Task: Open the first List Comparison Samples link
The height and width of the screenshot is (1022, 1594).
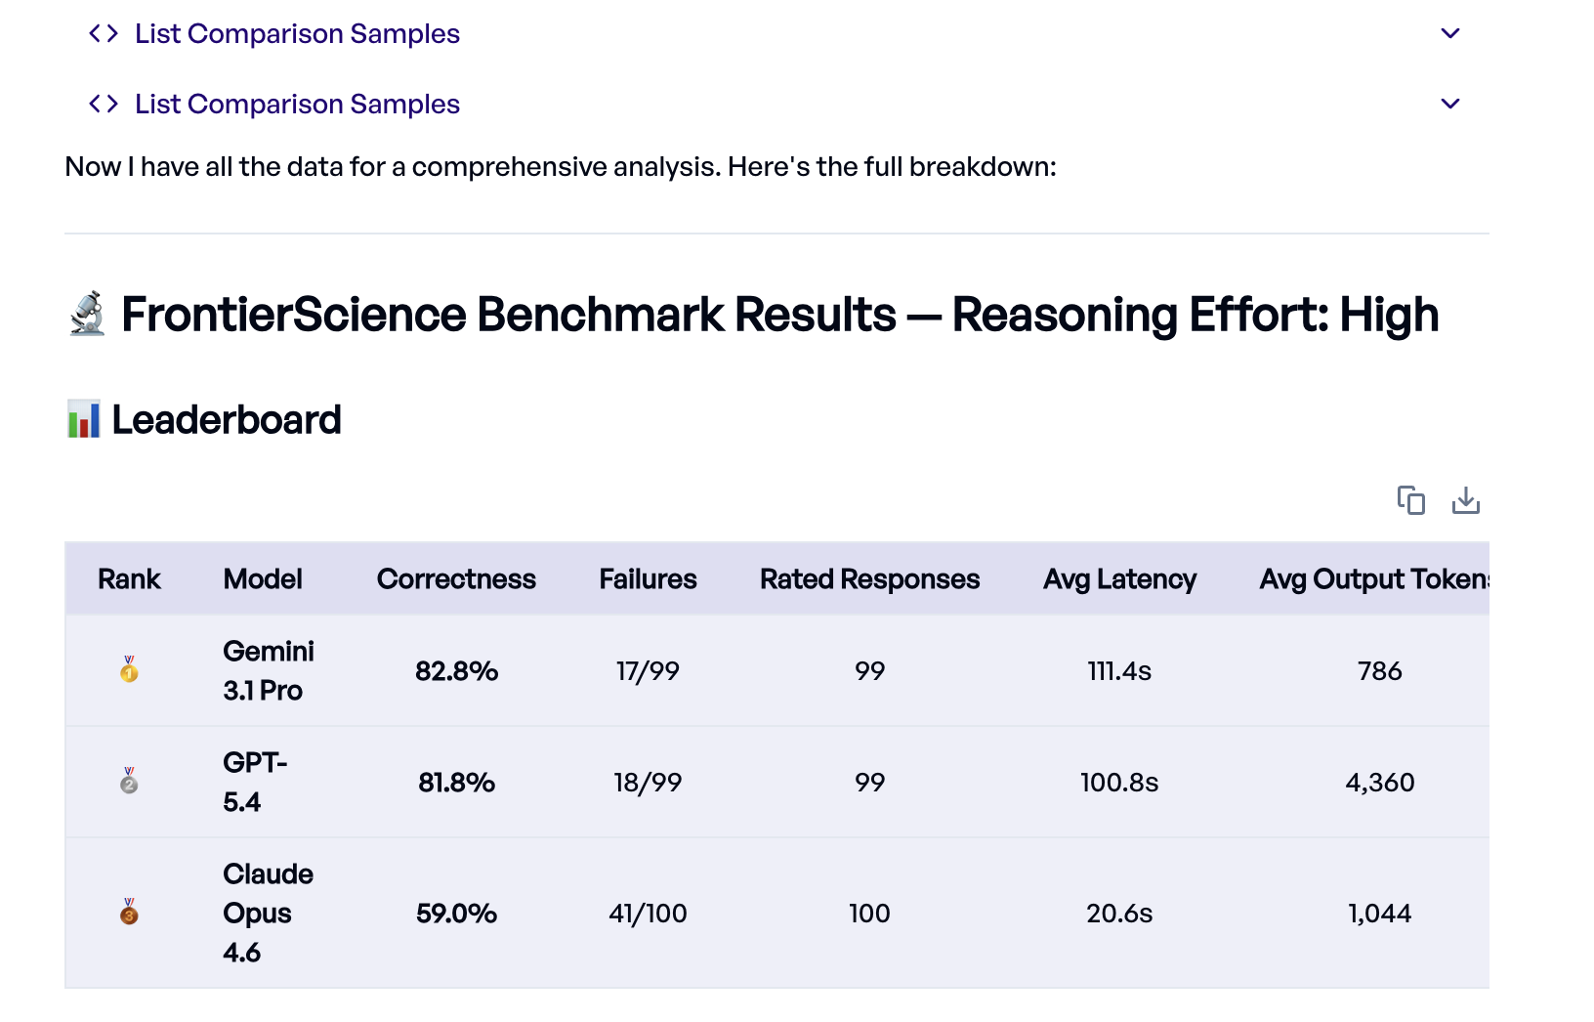Action: pos(296,33)
